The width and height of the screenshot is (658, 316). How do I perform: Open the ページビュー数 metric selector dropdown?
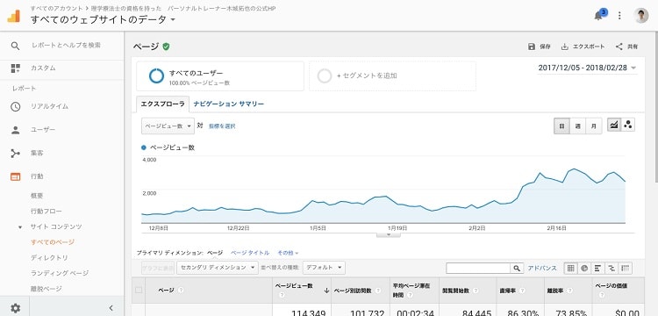[168, 126]
